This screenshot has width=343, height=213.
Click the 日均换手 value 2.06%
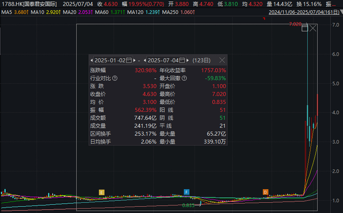click(148, 142)
